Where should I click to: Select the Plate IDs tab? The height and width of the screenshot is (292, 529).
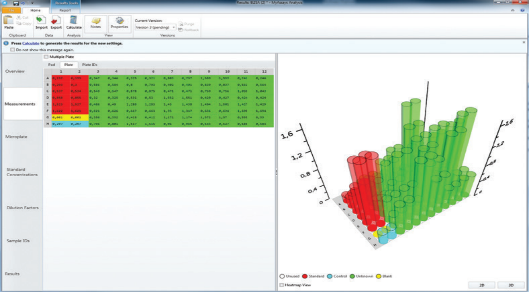[89, 65]
